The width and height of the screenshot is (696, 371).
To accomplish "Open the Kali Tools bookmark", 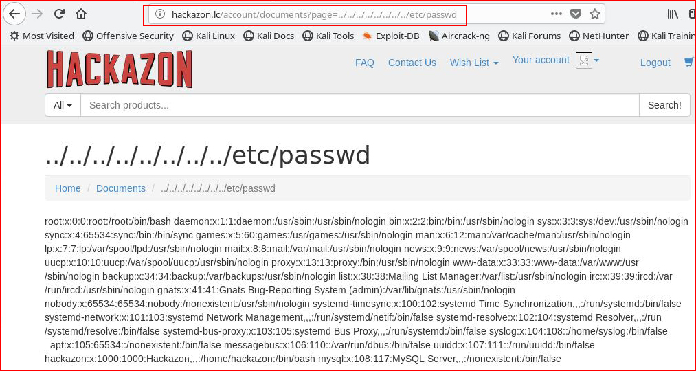I will tap(328, 36).
